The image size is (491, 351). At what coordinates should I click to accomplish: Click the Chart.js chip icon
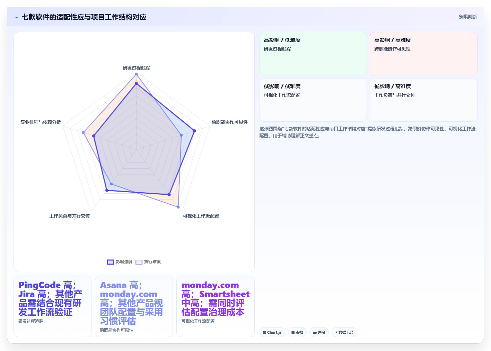tap(265, 332)
